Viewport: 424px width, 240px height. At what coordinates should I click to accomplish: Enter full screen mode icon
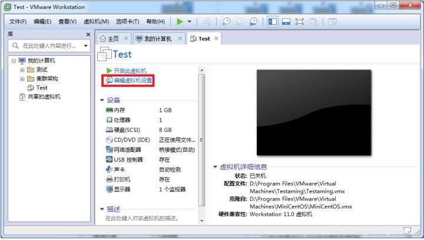300,22
